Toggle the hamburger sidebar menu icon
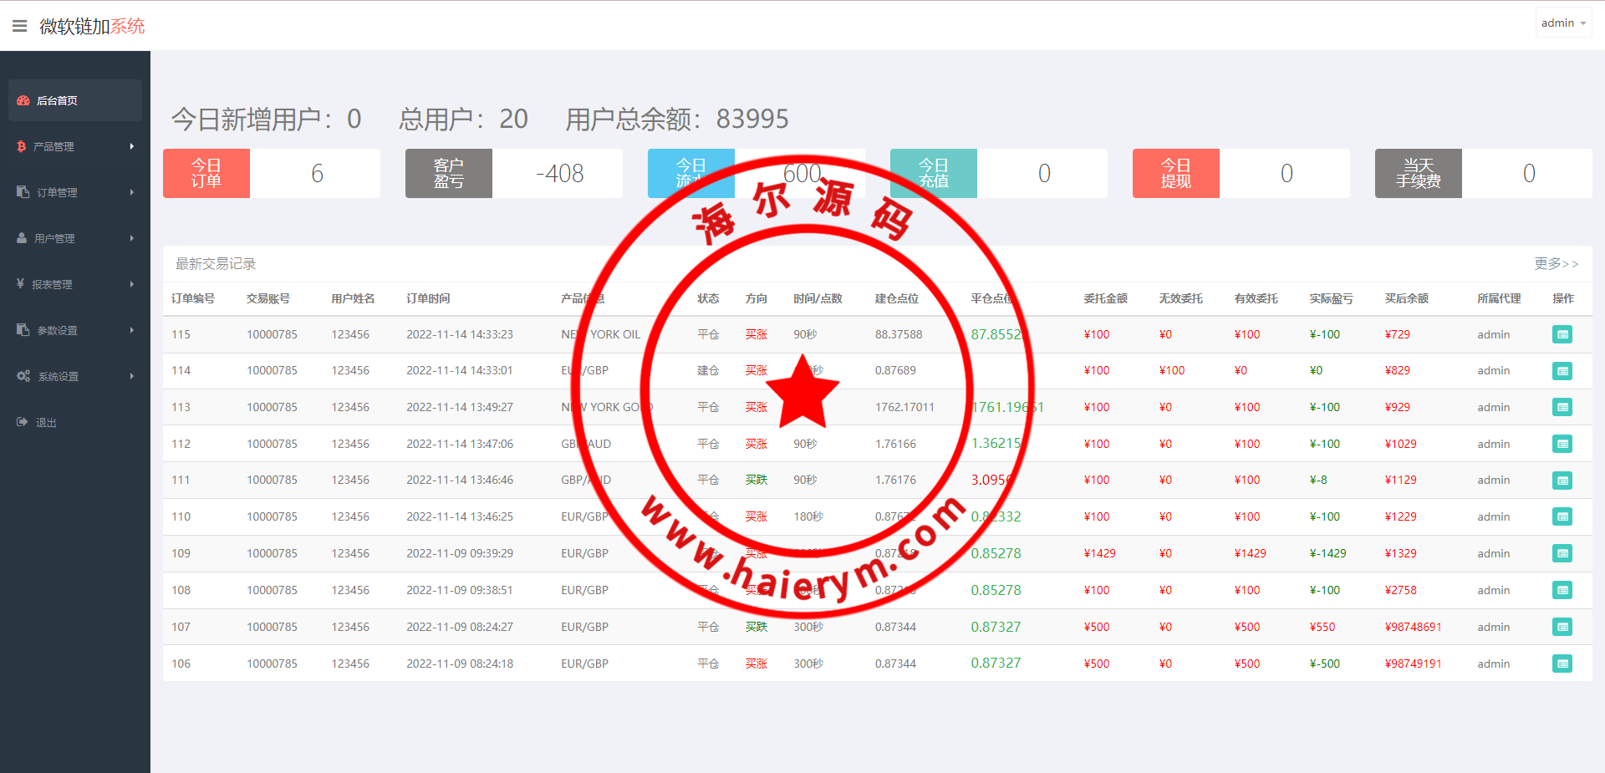 click(20, 26)
